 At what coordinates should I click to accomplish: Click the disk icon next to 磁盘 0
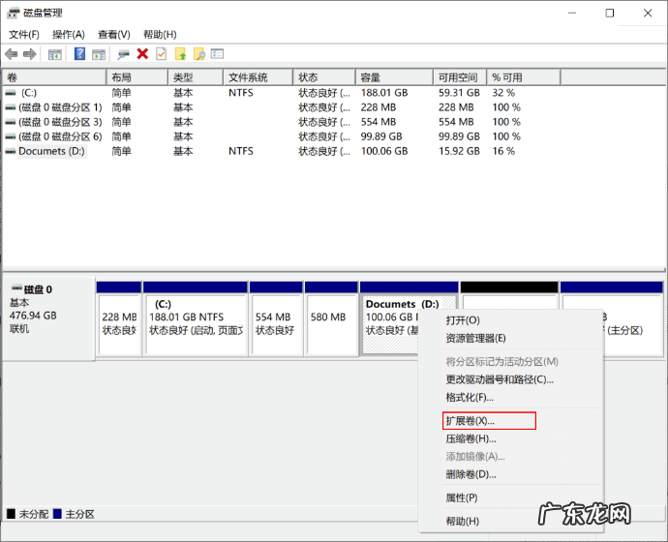tap(16, 287)
